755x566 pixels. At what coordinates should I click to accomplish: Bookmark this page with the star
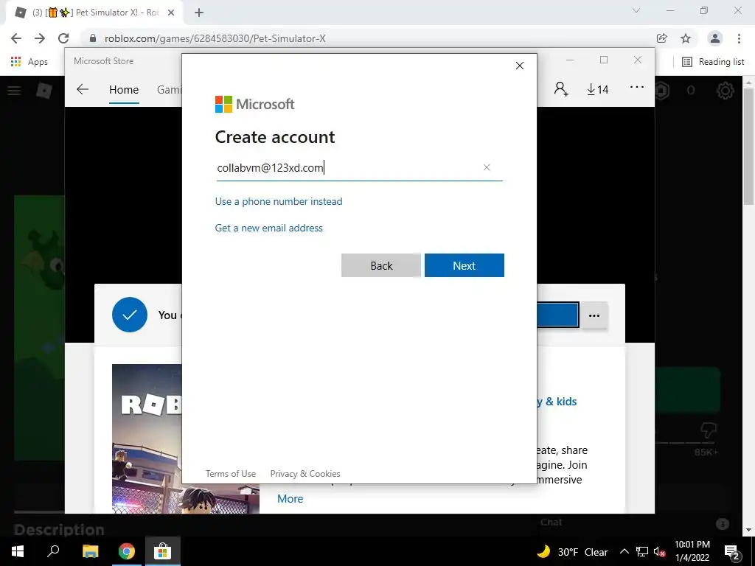(686, 38)
